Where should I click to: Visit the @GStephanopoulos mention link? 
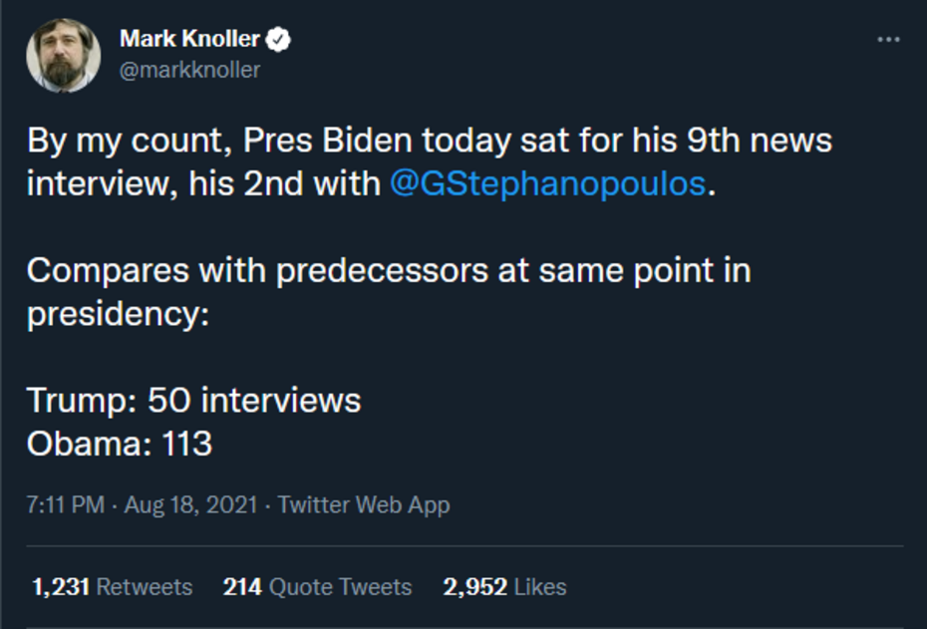(x=547, y=185)
